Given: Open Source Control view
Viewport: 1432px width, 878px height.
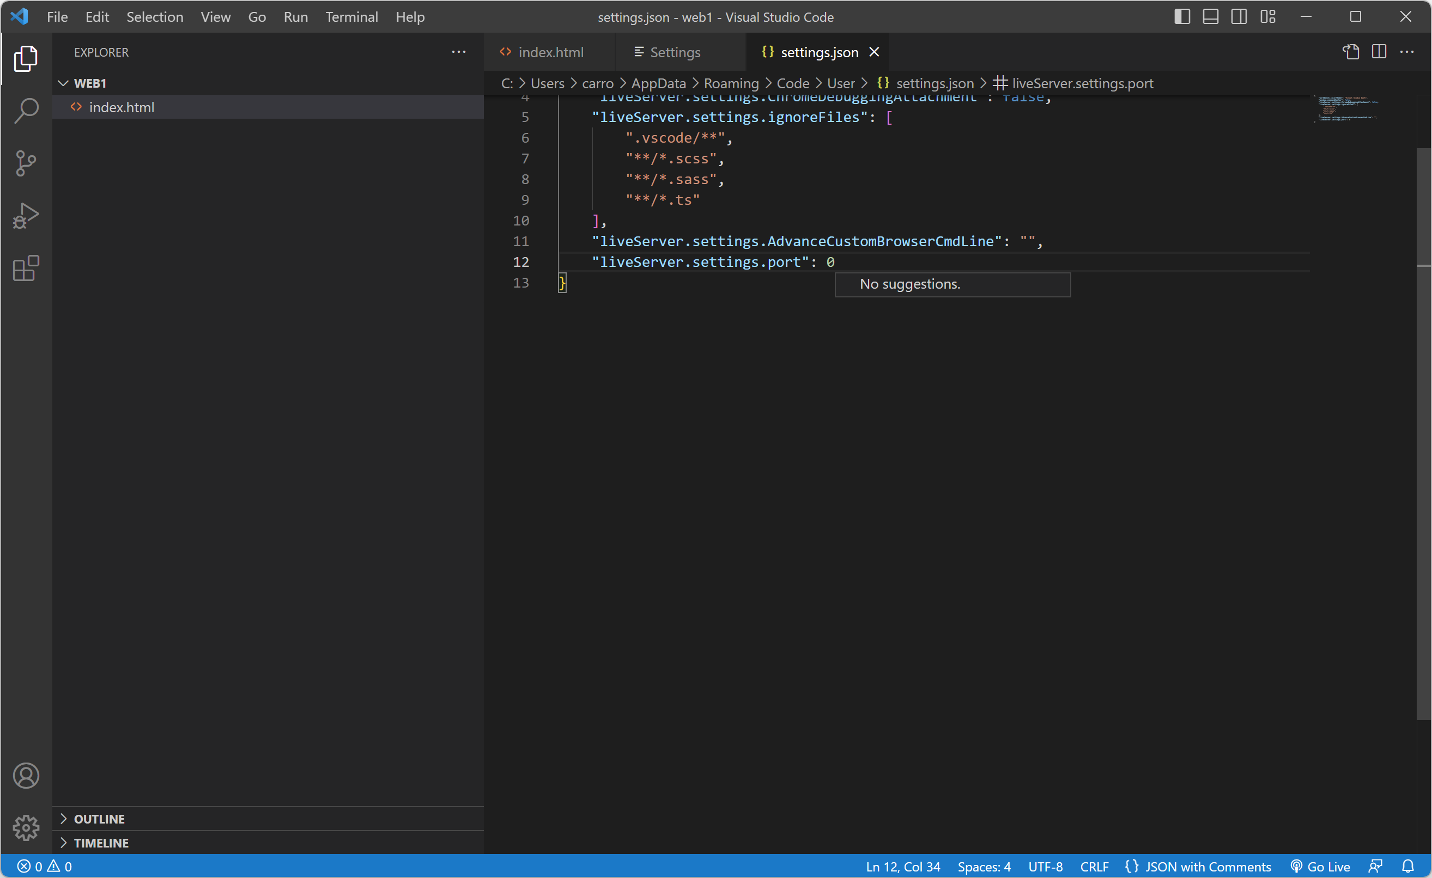Looking at the screenshot, I should tap(26, 163).
